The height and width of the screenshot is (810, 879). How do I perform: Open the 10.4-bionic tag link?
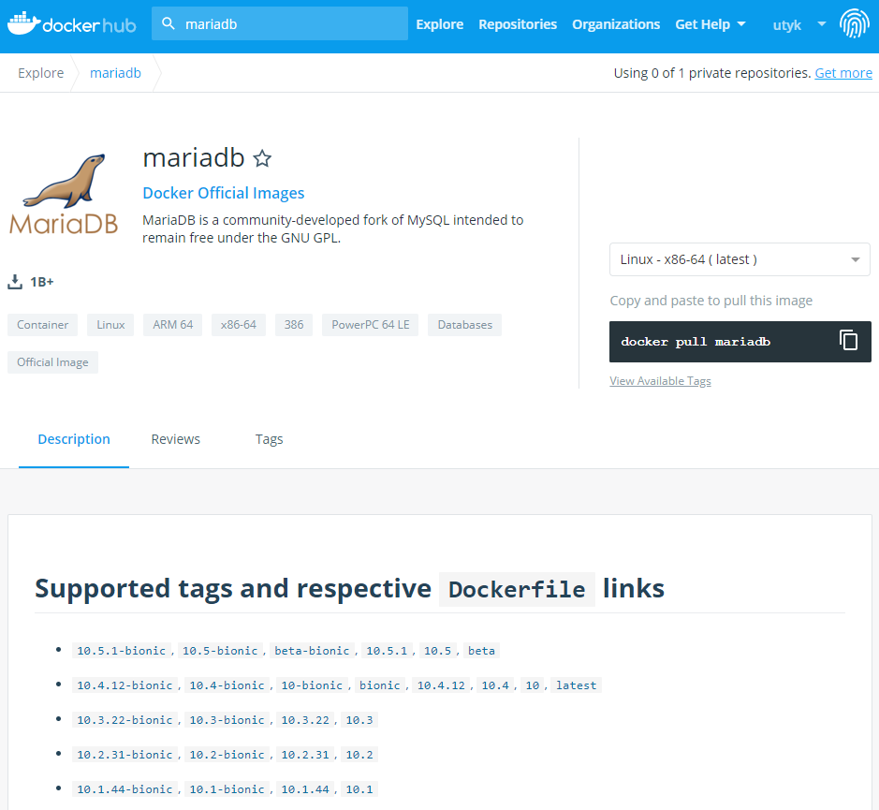[227, 685]
